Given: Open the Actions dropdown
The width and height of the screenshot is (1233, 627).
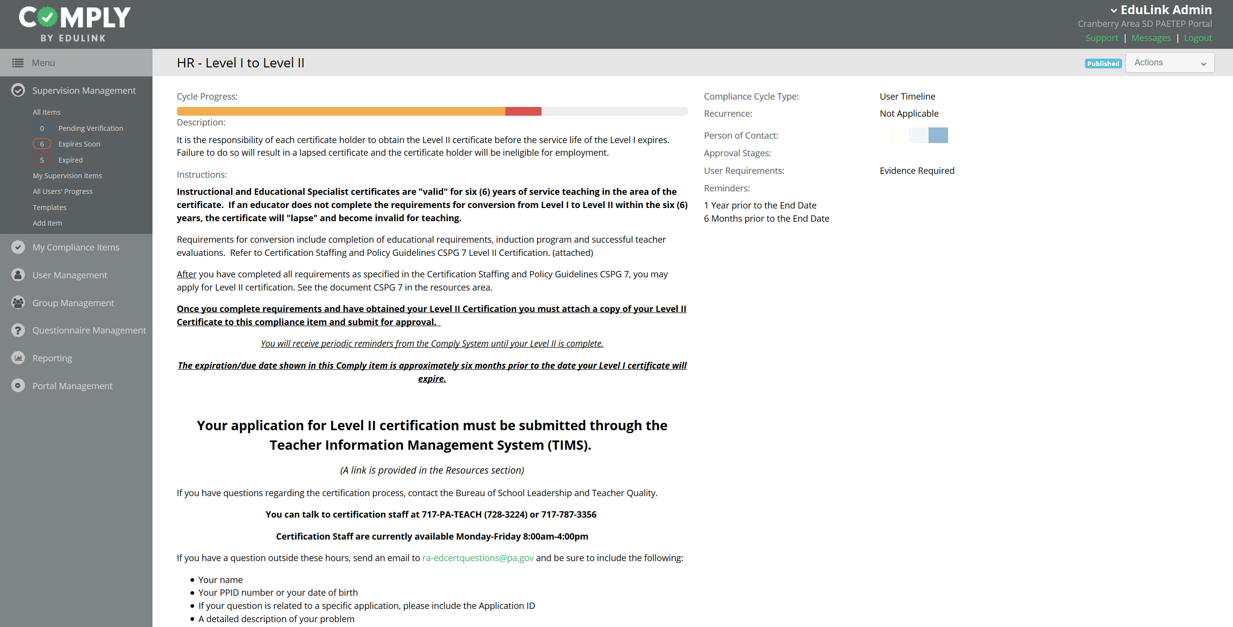Looking at the screenshot, I should 1169,63.
